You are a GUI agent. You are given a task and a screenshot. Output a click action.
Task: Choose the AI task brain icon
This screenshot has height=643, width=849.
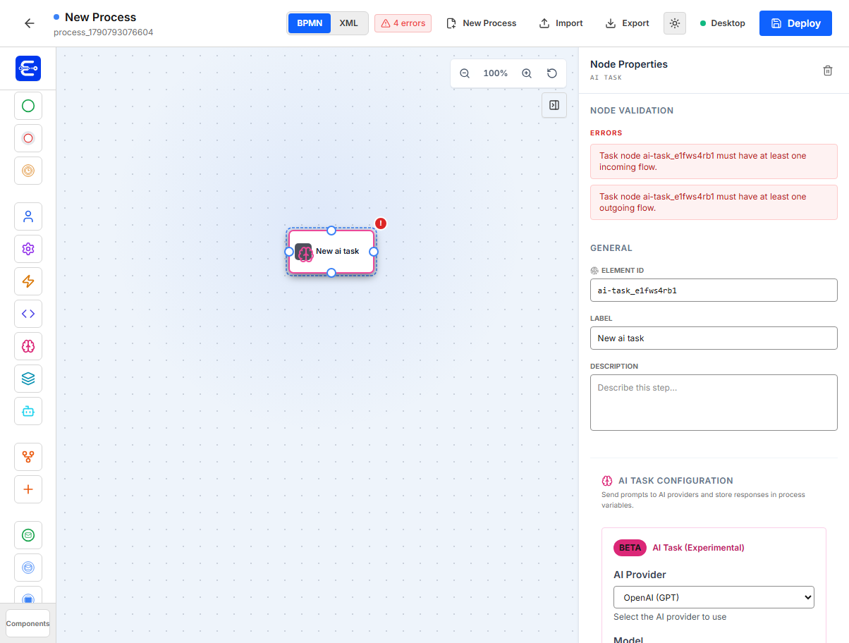[x=28, y=346]
